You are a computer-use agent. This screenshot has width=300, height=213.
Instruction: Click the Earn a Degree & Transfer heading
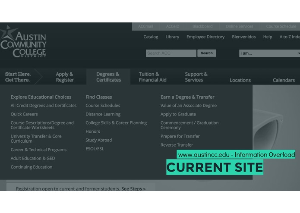coord(187,97)
